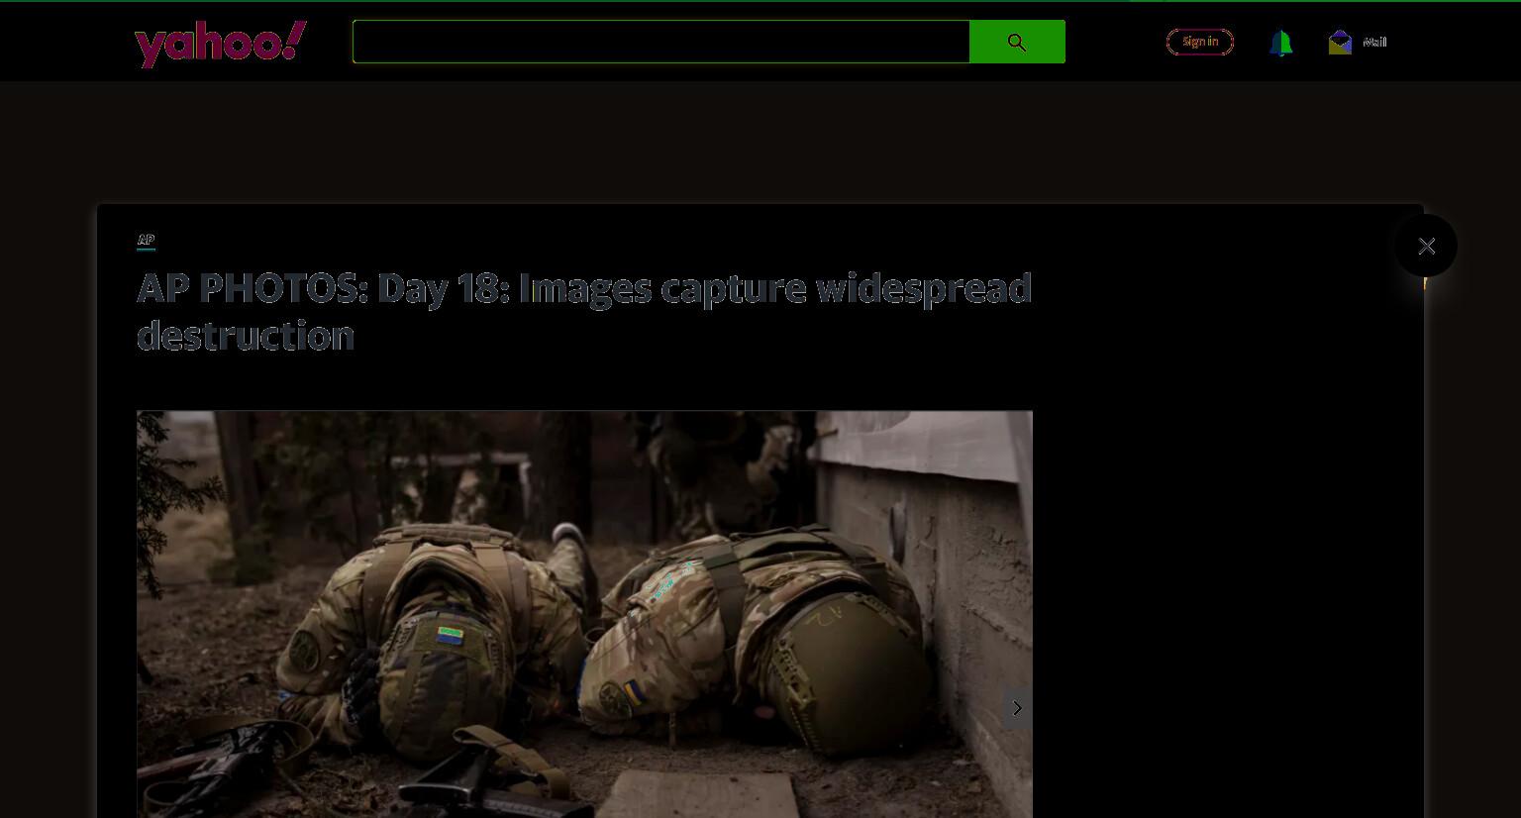Open the Sign in page
Image resolution: width=1521 pixels, height=818 pixels.
pyautogui.click(x=1200, y=42)
